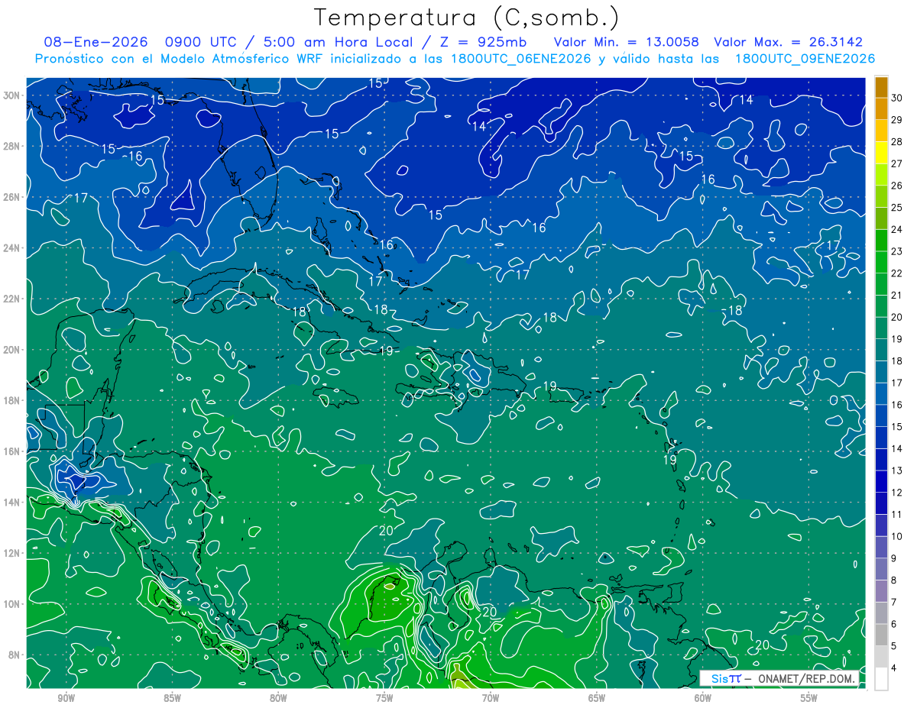Click the '18N' latitude axis label
Viewport: 917px width, 708px height.
(11, 400)
